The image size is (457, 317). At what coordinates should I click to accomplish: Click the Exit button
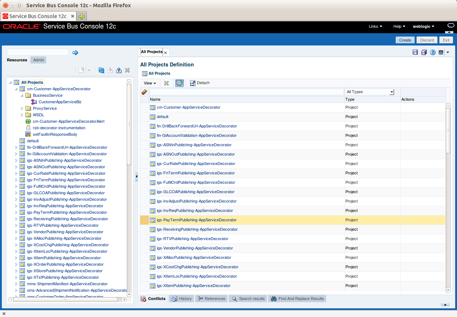tap(446, 40)
